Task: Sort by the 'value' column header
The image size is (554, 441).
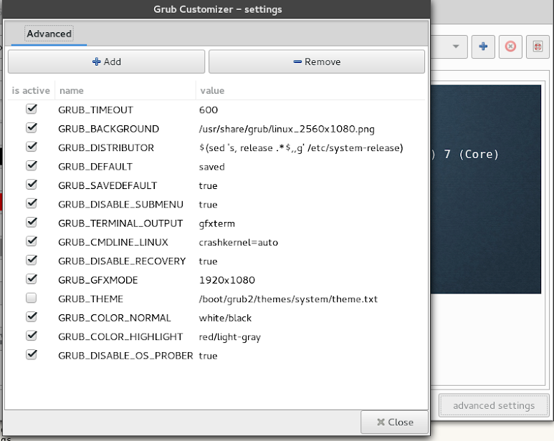Action: click(x=310, y=91)
